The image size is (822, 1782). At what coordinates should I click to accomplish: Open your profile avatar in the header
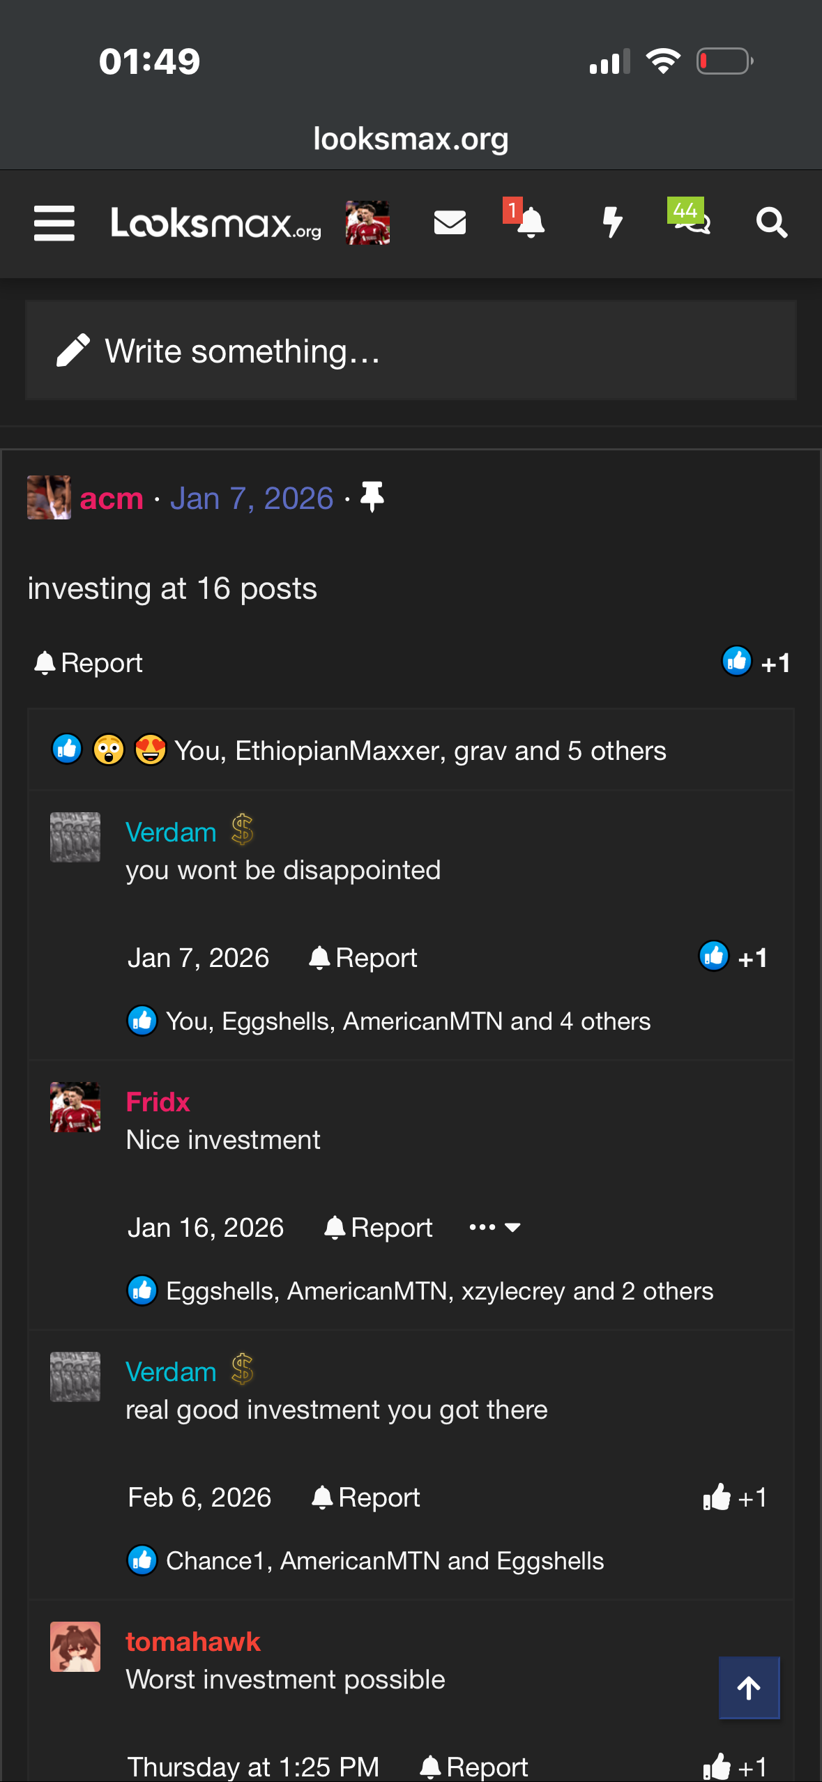367,222
